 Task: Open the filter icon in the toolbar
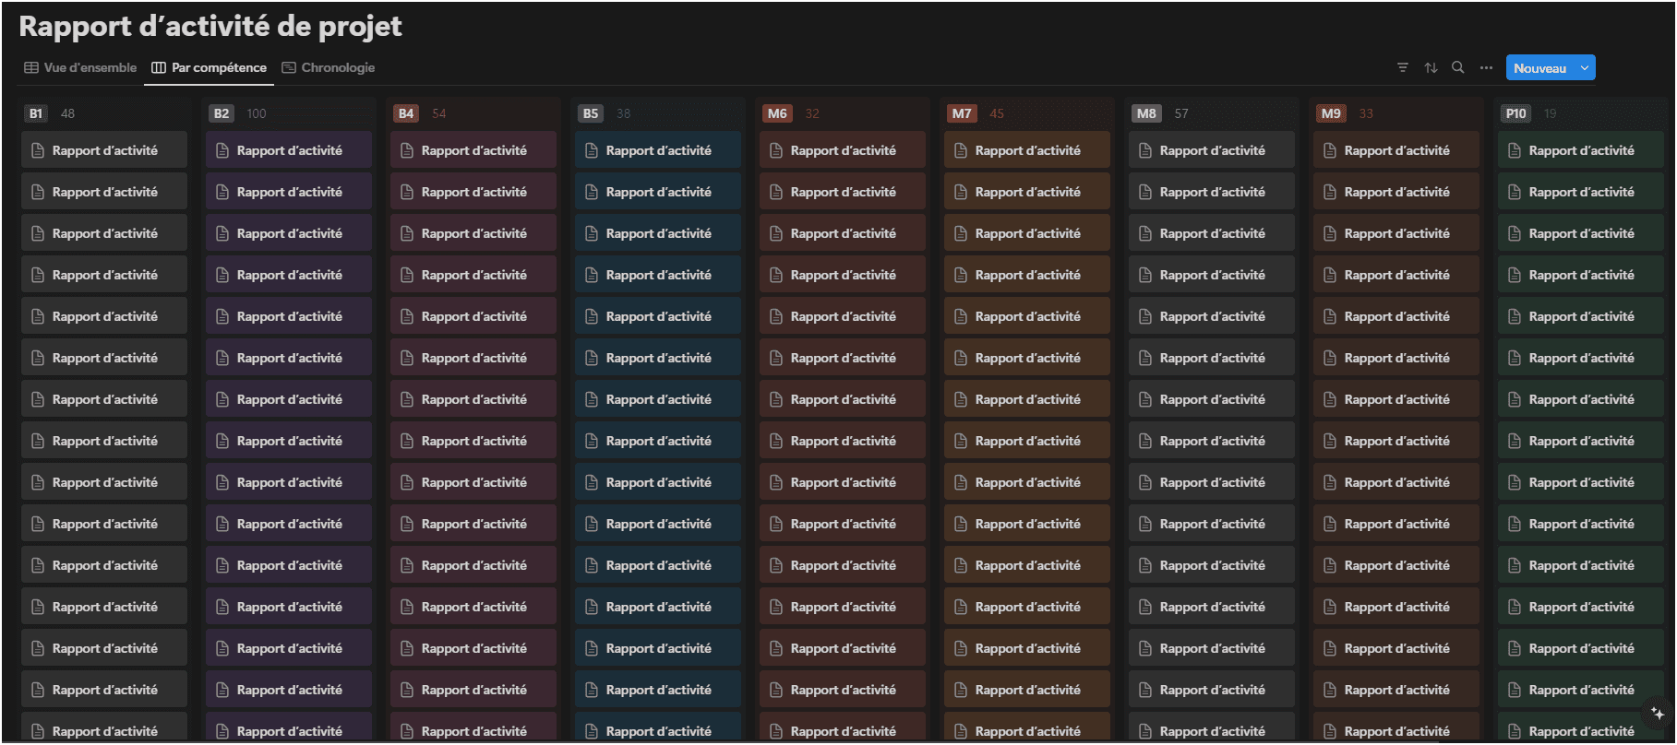pos(1403,67)
